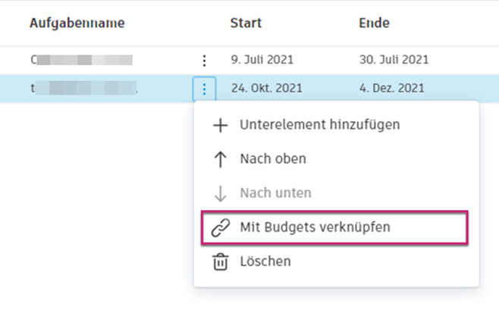499x320 pixels.
Task: Click the "Ende" column header
Action: (374, 24)
